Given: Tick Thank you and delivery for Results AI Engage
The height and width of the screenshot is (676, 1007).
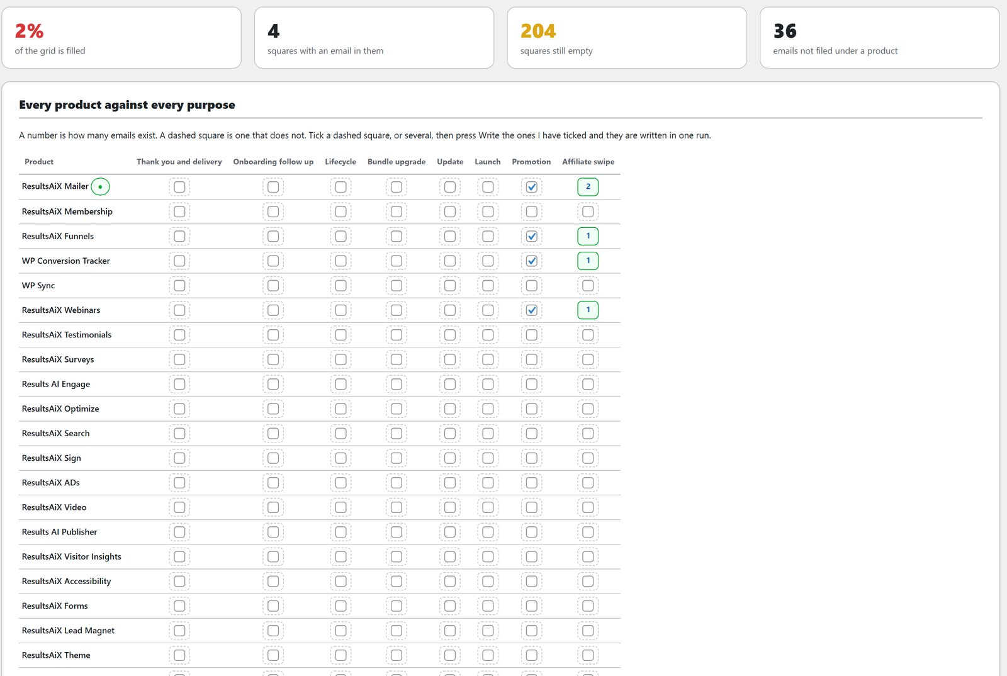Looking at the screenshot, I should [179, 384].
